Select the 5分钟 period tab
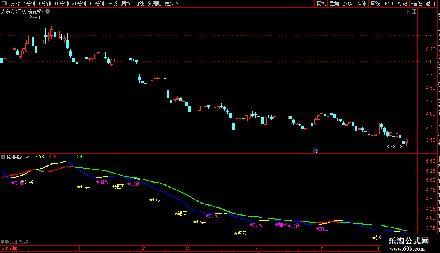 tap(45, 4)
